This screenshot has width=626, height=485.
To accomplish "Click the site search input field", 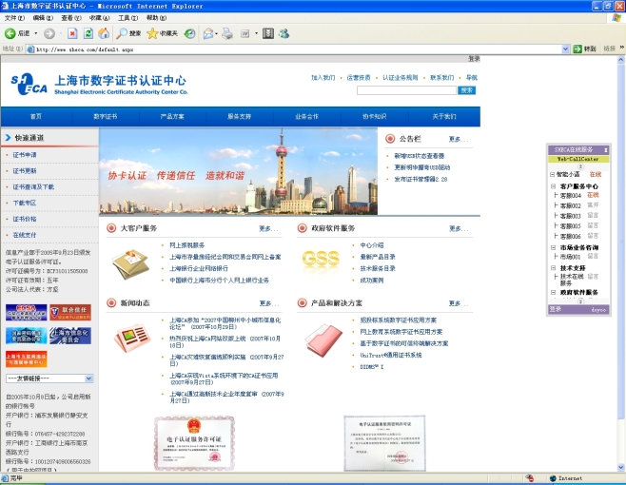I will click(x=406, y=90).
